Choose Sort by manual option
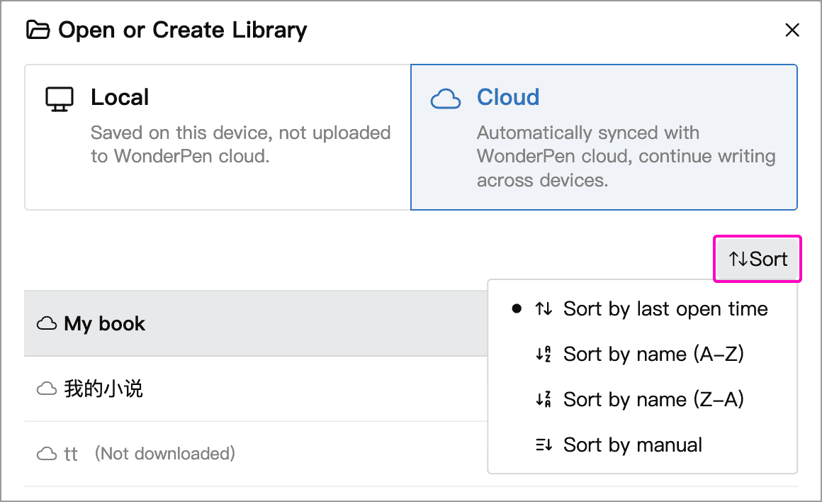 tap(642, 445)
